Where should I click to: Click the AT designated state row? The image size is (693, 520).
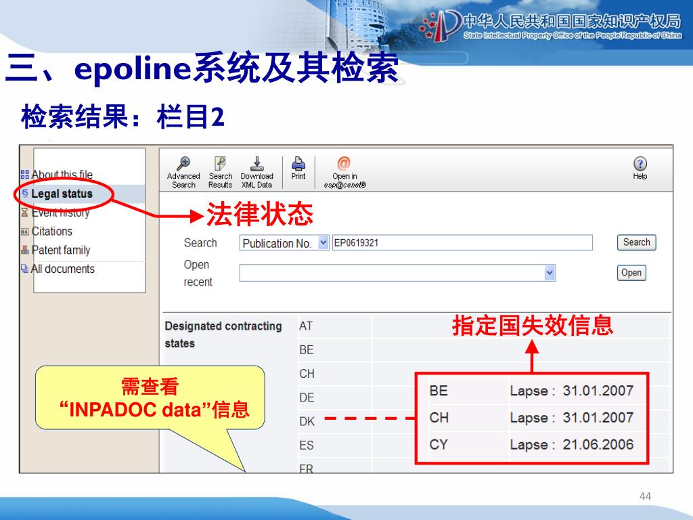pos(483,326)
